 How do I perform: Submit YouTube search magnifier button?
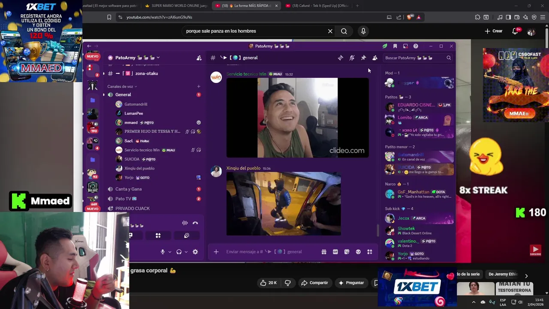pyautogui.click(x=344, y=31)
